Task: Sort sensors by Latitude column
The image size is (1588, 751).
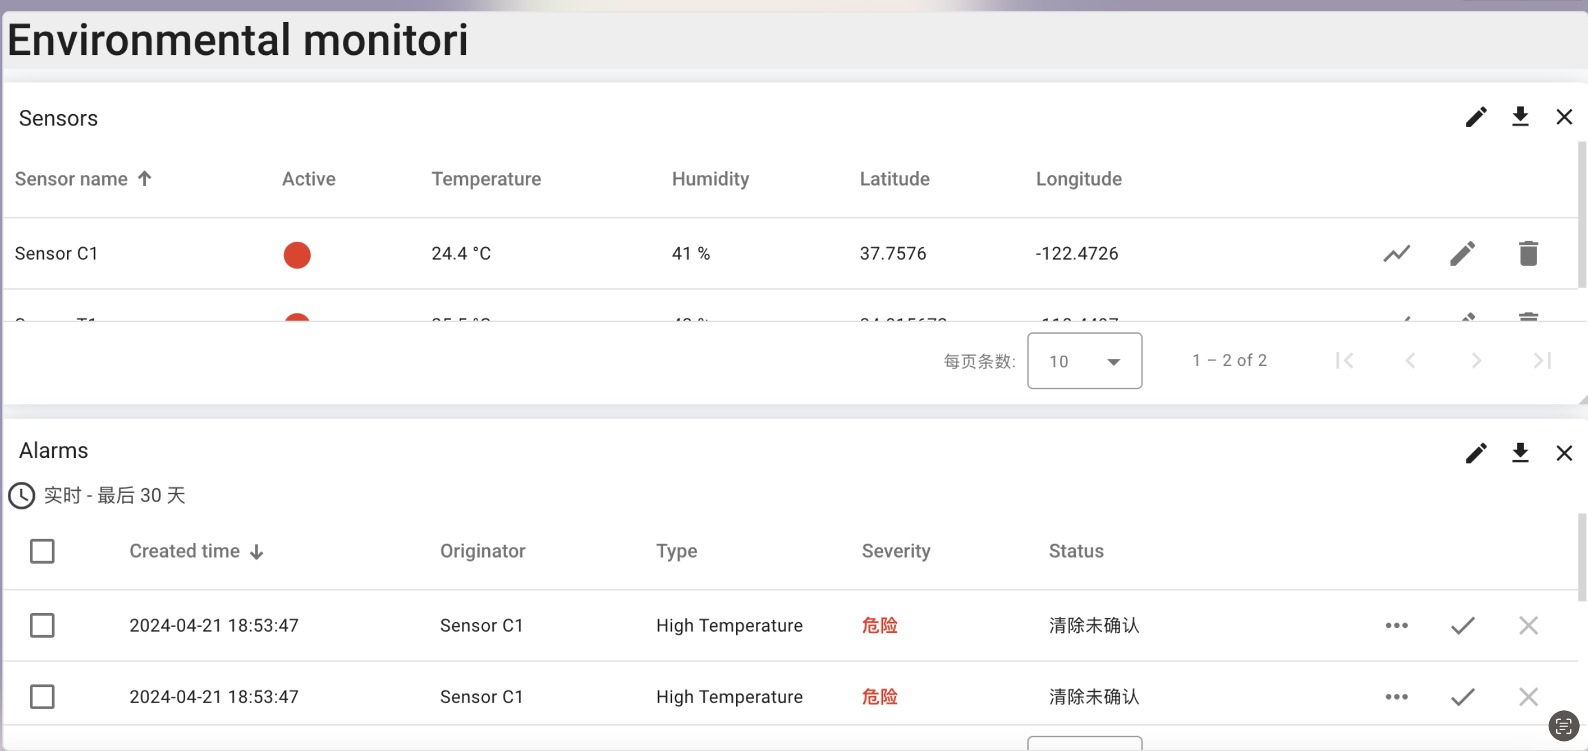Action: point(894,179)
